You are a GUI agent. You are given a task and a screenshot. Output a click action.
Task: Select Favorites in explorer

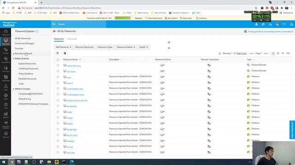pyautogui.click(x=19, y=49)
